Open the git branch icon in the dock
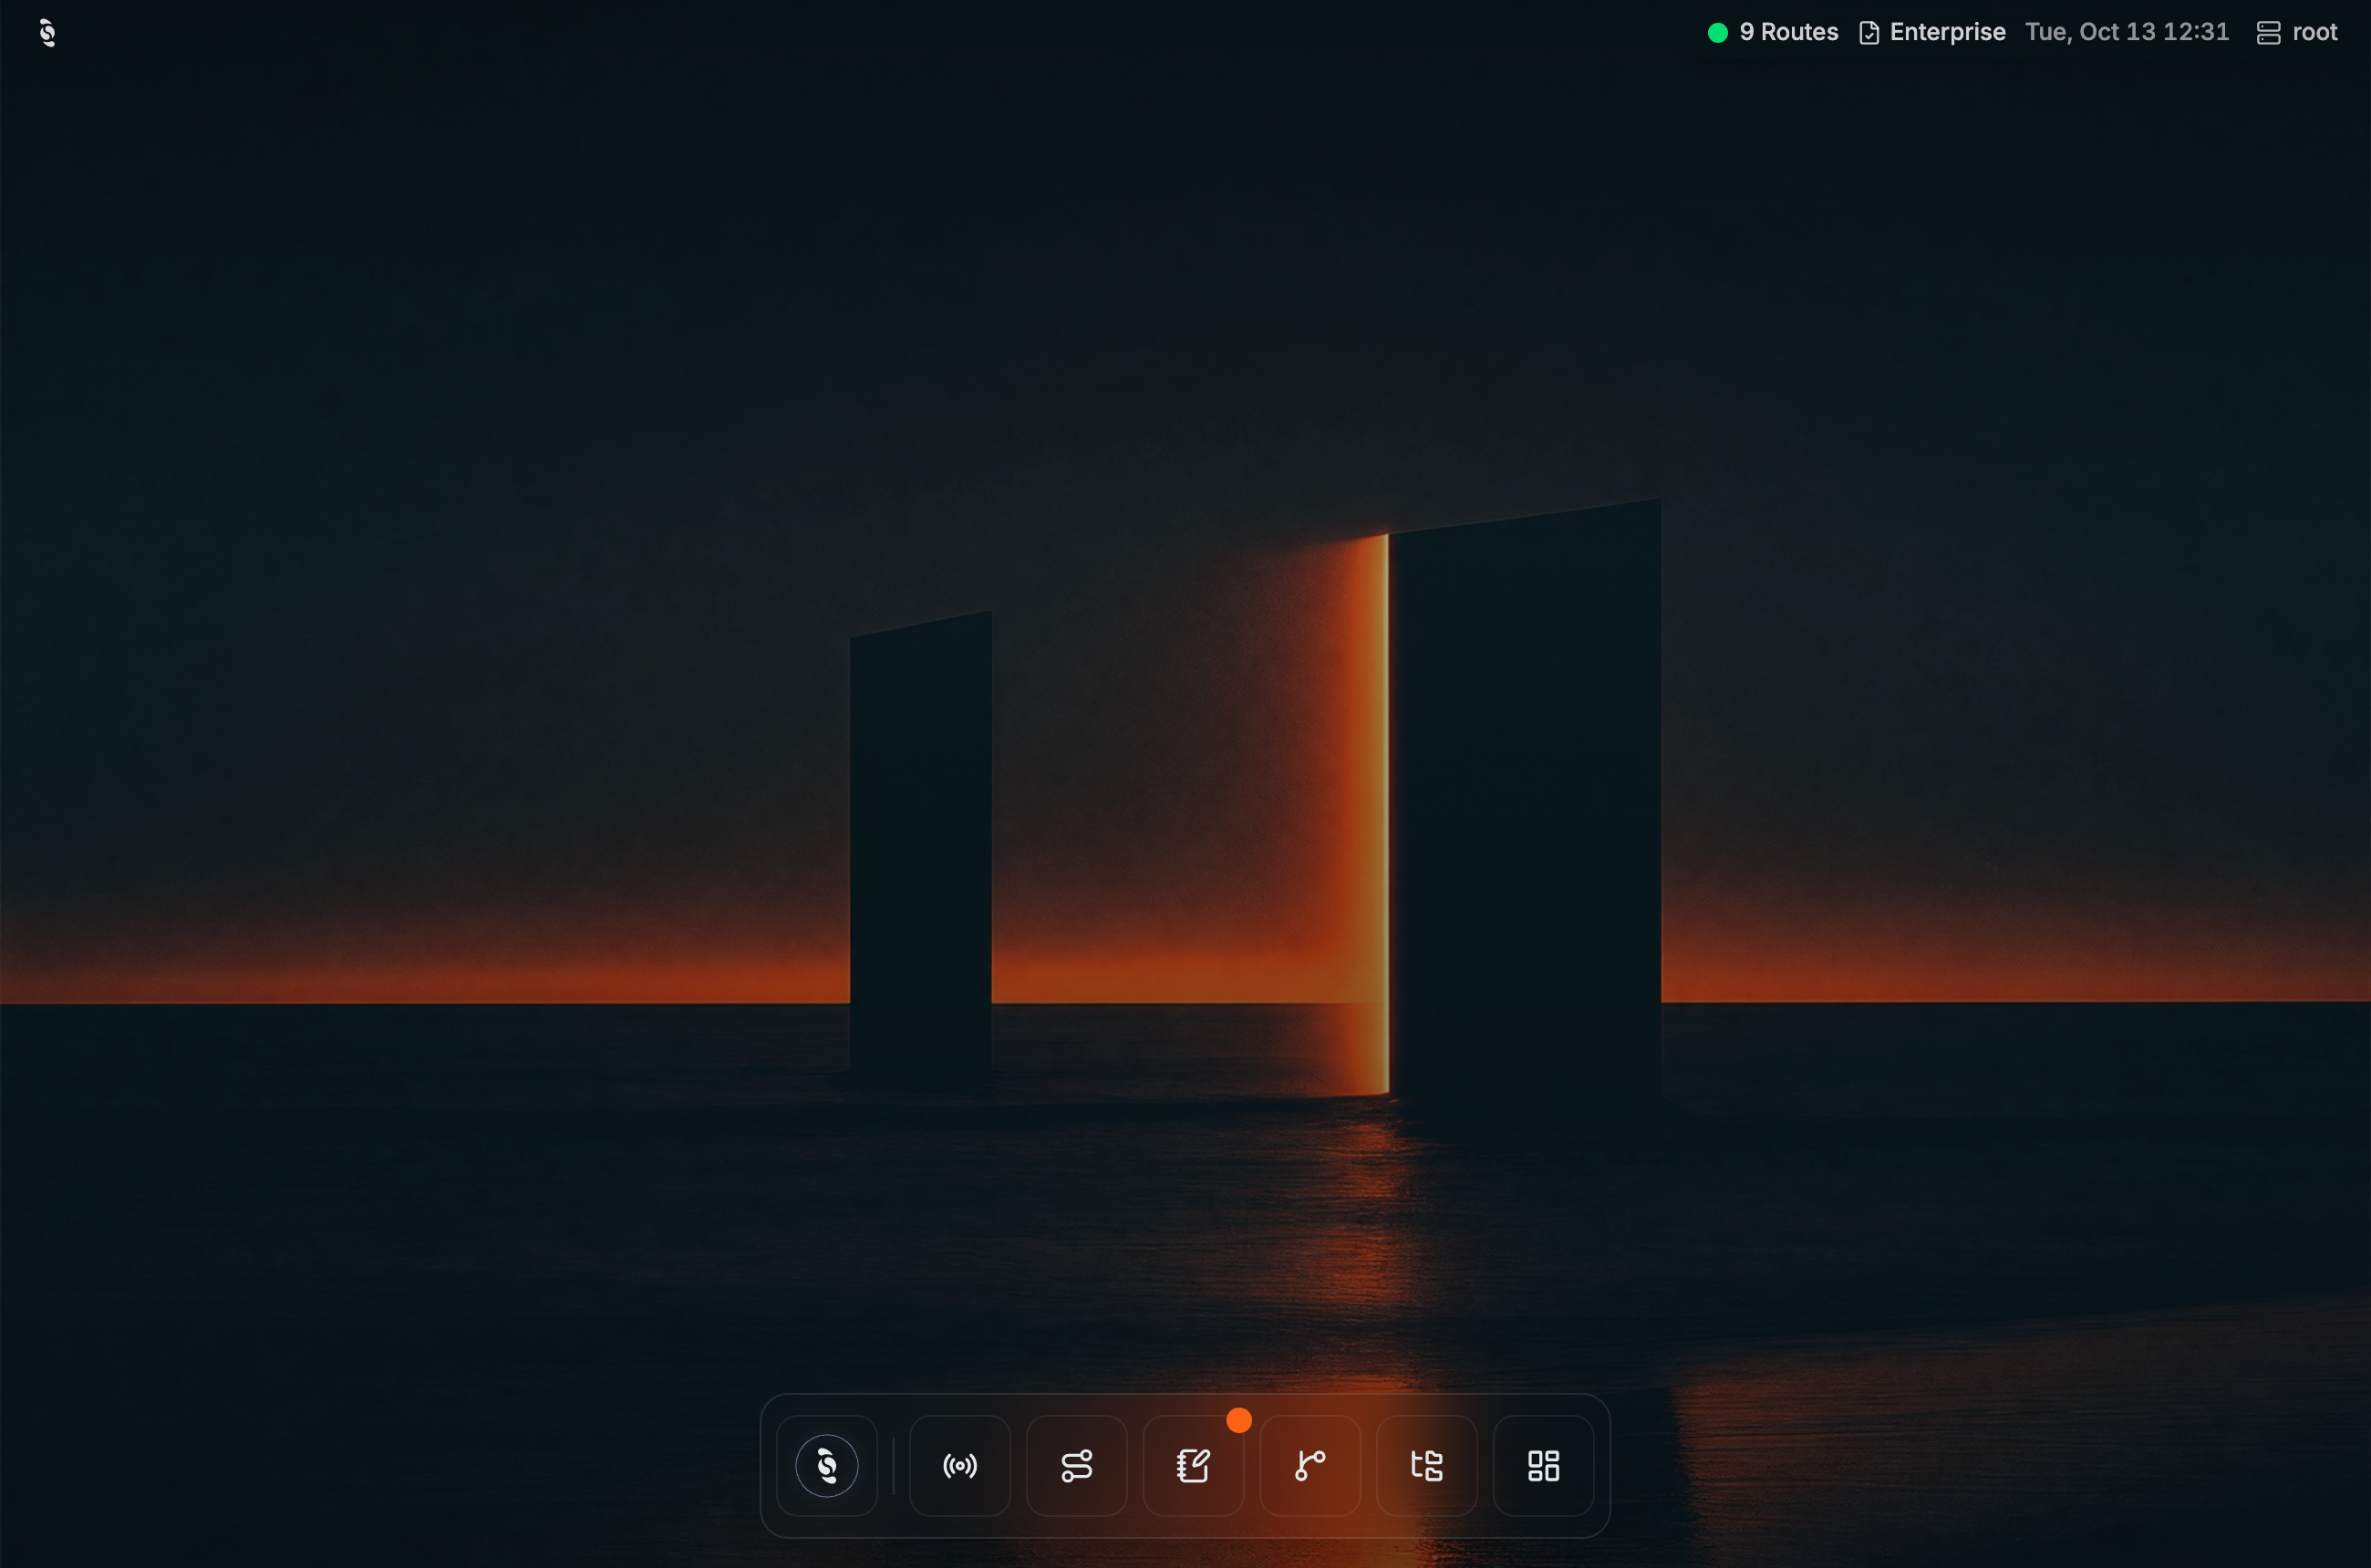Viewport: 2371px width, 1568px height. (x=1310, y=1466)
